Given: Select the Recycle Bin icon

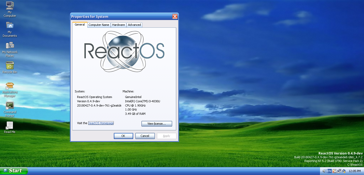Looking at the screenshot, I should tap(10, 67).
